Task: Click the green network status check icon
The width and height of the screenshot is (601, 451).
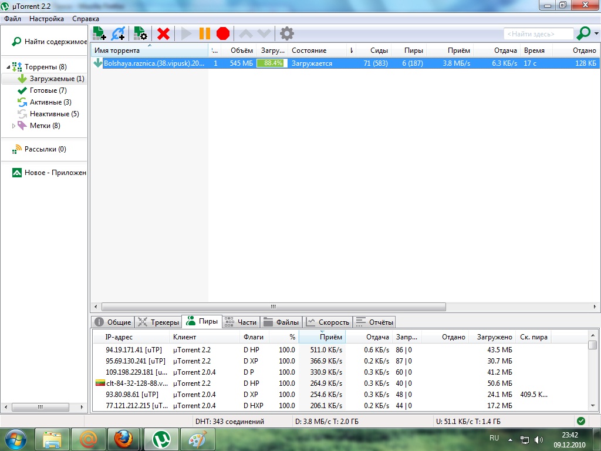Action: (581, 421)
